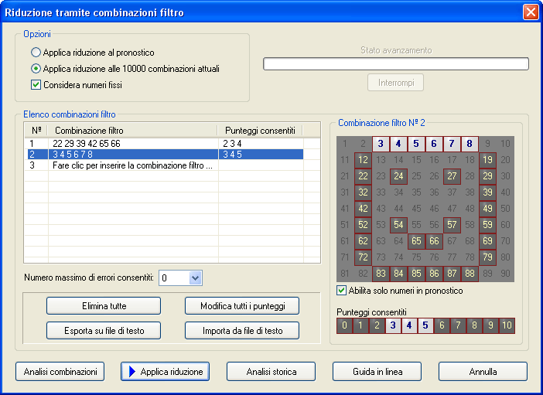Viewport: 543px width, 395px height.
Task: Close the dialog with the red X
Action: [x=530, y=12]
